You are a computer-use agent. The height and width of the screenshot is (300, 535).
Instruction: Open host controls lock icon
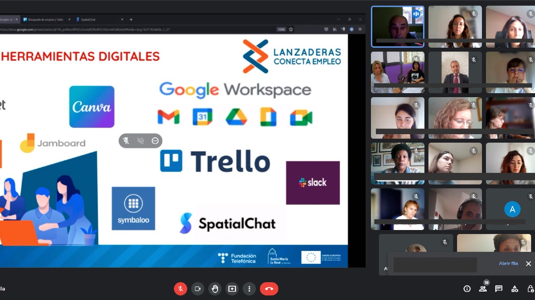tap(531, 289)
